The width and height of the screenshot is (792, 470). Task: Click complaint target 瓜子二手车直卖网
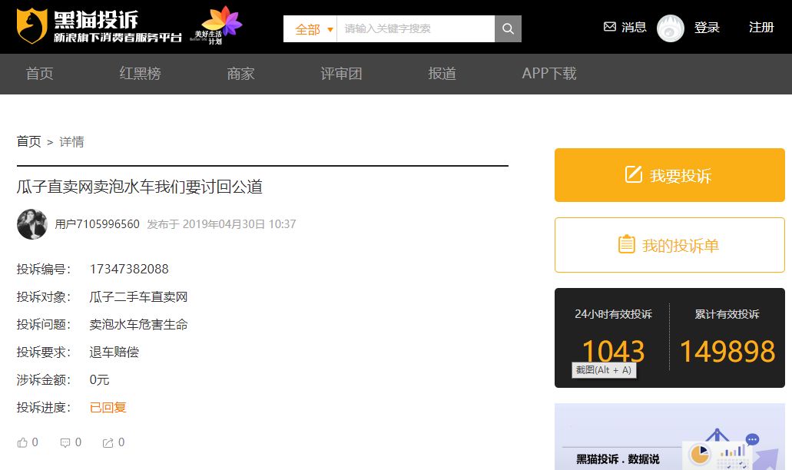coord(138,297)
